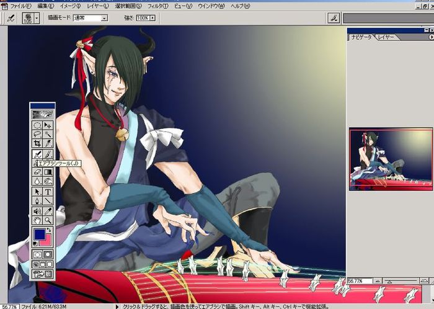Open the Navigator palette flyout menu arrow
The height and width of the screenshot is (309, 434).
(431, 37)
